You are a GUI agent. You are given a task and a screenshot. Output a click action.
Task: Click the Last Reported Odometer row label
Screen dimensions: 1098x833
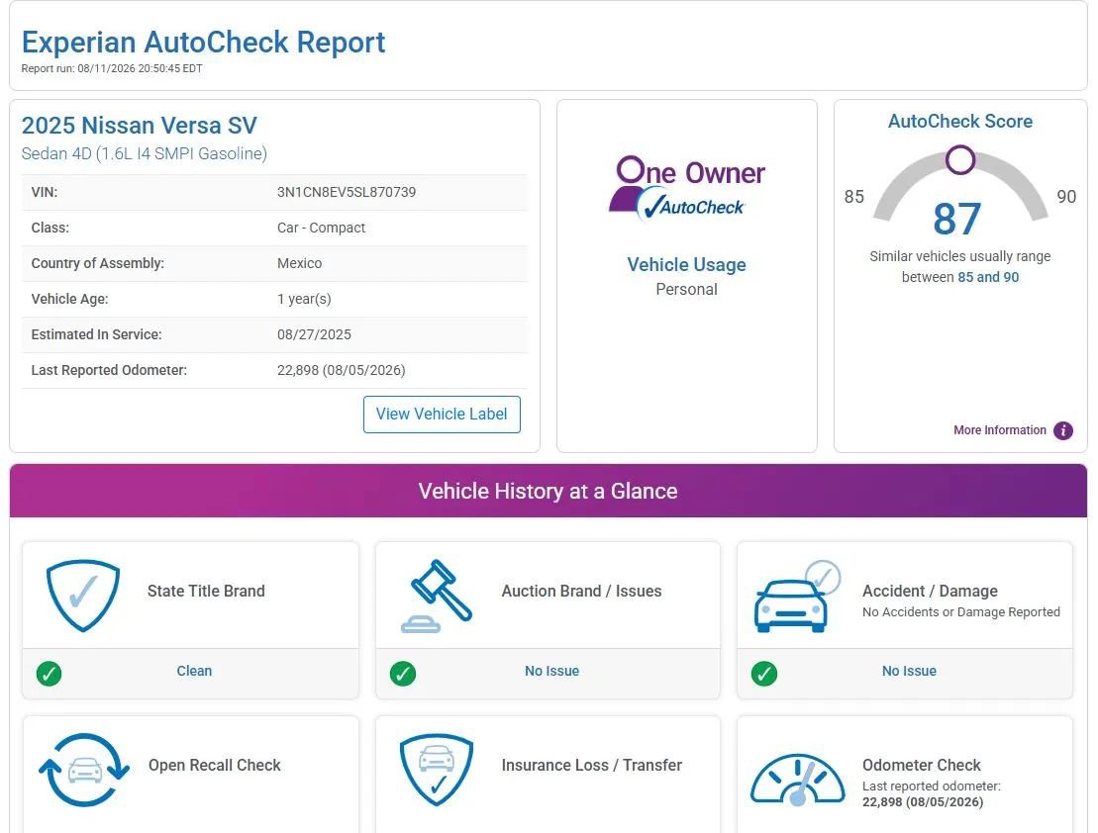109,370
